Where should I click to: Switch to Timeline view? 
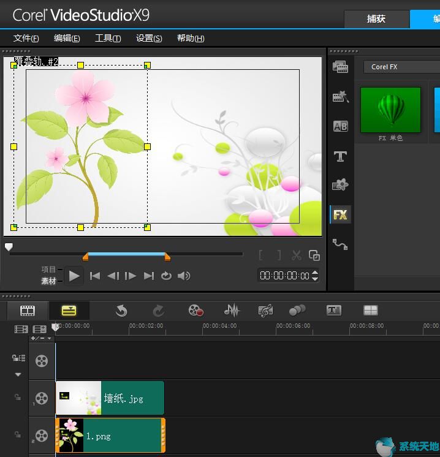(x=69, y=311)
